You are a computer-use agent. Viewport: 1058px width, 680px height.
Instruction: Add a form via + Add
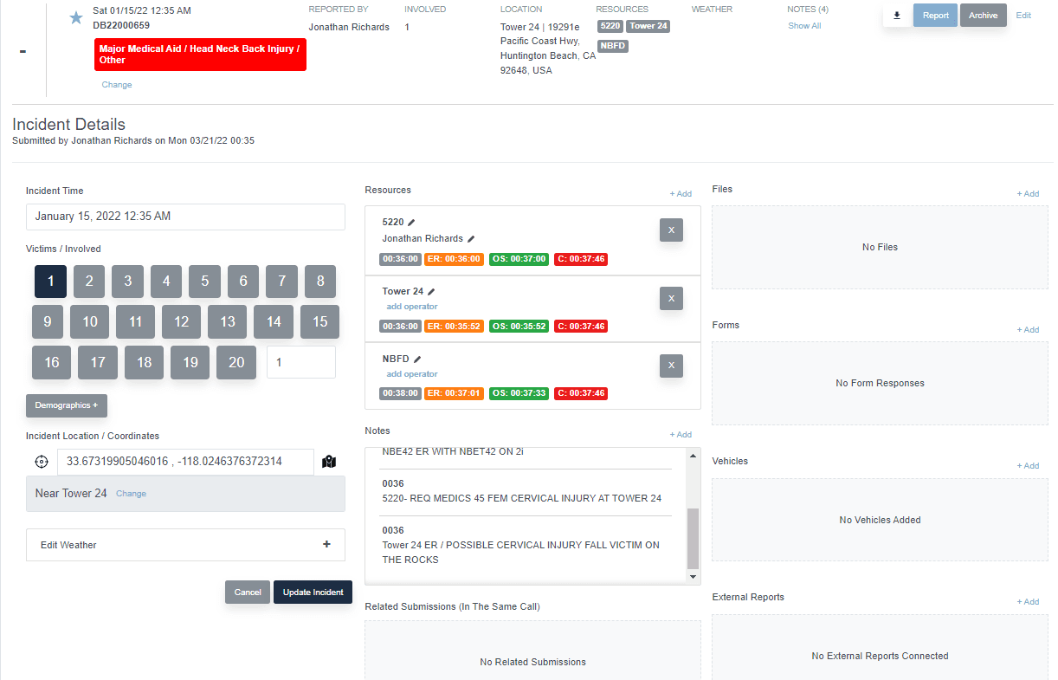(1028, 330)
